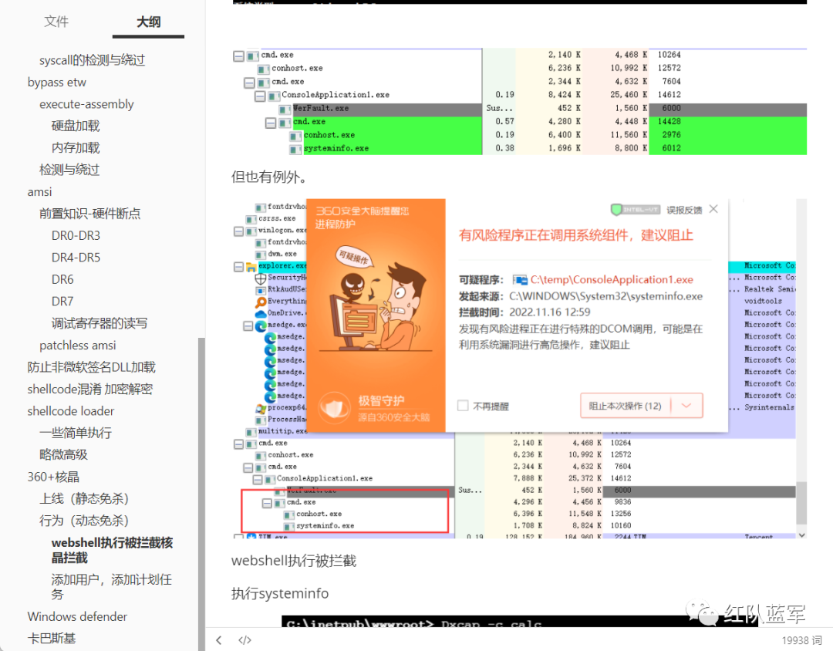This screenshot has height=651, width=833.
Task: Jump to 检测与绕过 outline heading
Action: (x=69, y=170)
